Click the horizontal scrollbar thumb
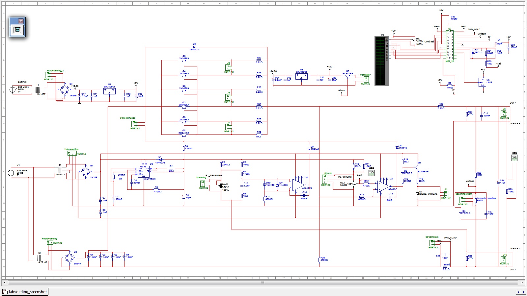 click(x=263, y=283)
